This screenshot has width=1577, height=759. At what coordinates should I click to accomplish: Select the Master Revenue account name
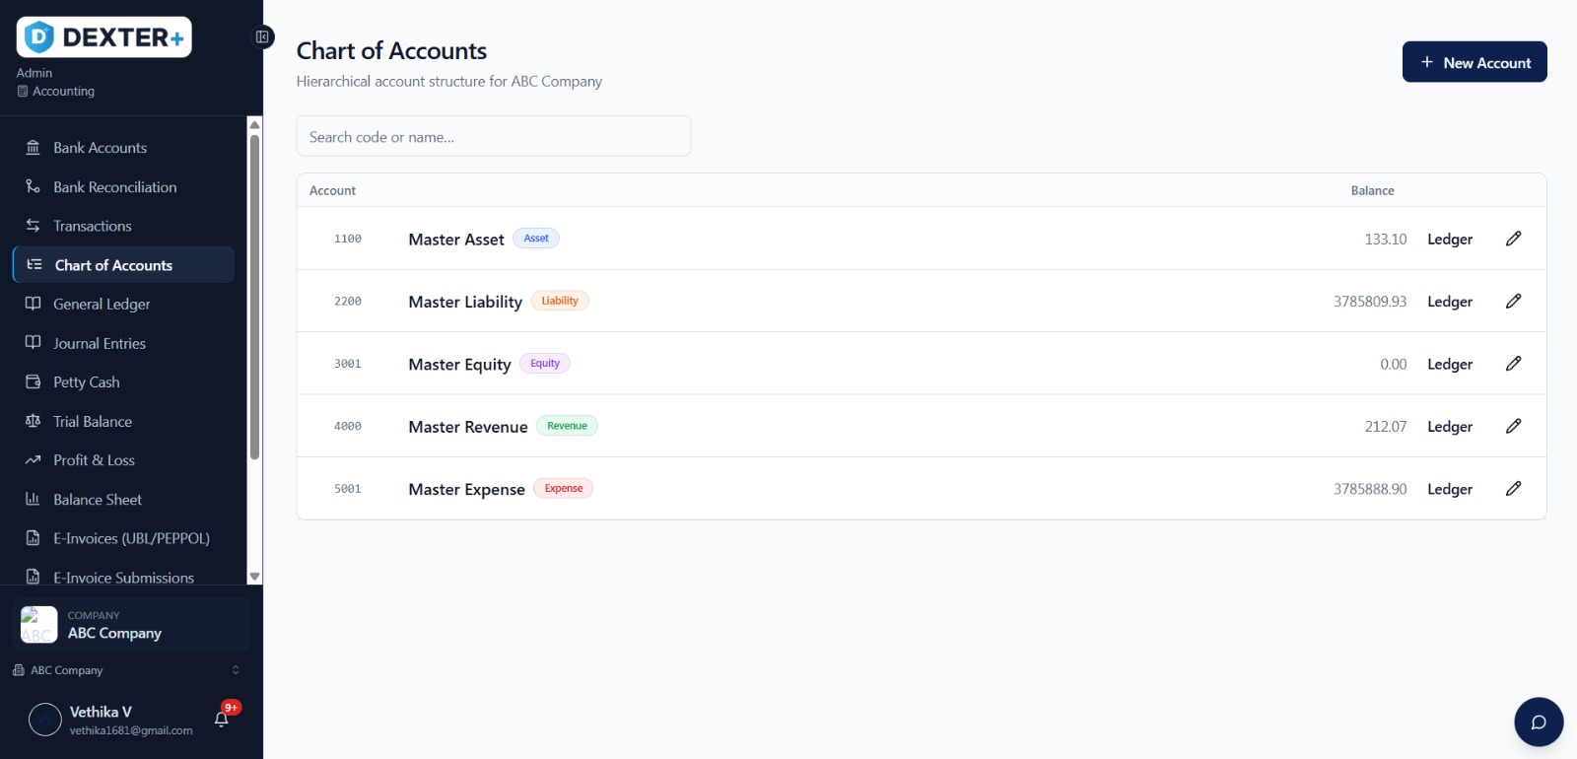click(468, 427)
